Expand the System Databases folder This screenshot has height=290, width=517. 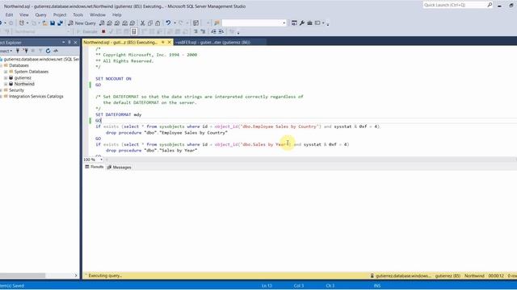click(6, 72)
